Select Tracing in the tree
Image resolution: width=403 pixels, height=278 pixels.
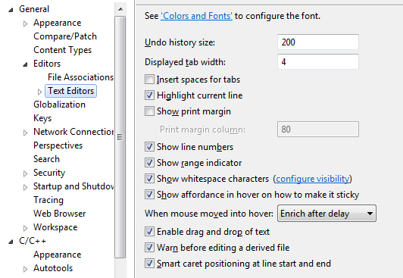[x=48, y=200]
